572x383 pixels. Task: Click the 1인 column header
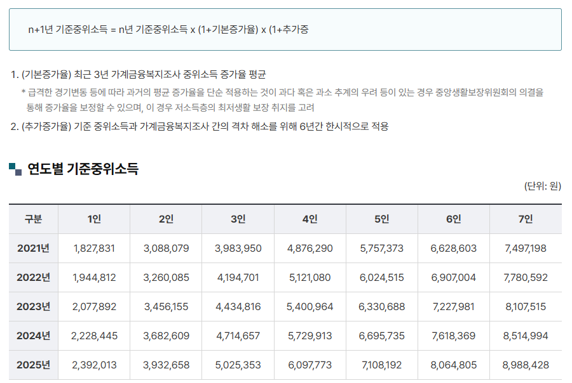[x=93, y=218]
